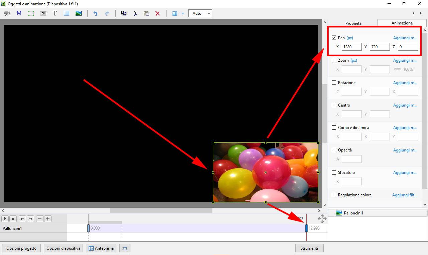Enable the Opacità checkbox
428x255 pixels.
click(334, 150)
